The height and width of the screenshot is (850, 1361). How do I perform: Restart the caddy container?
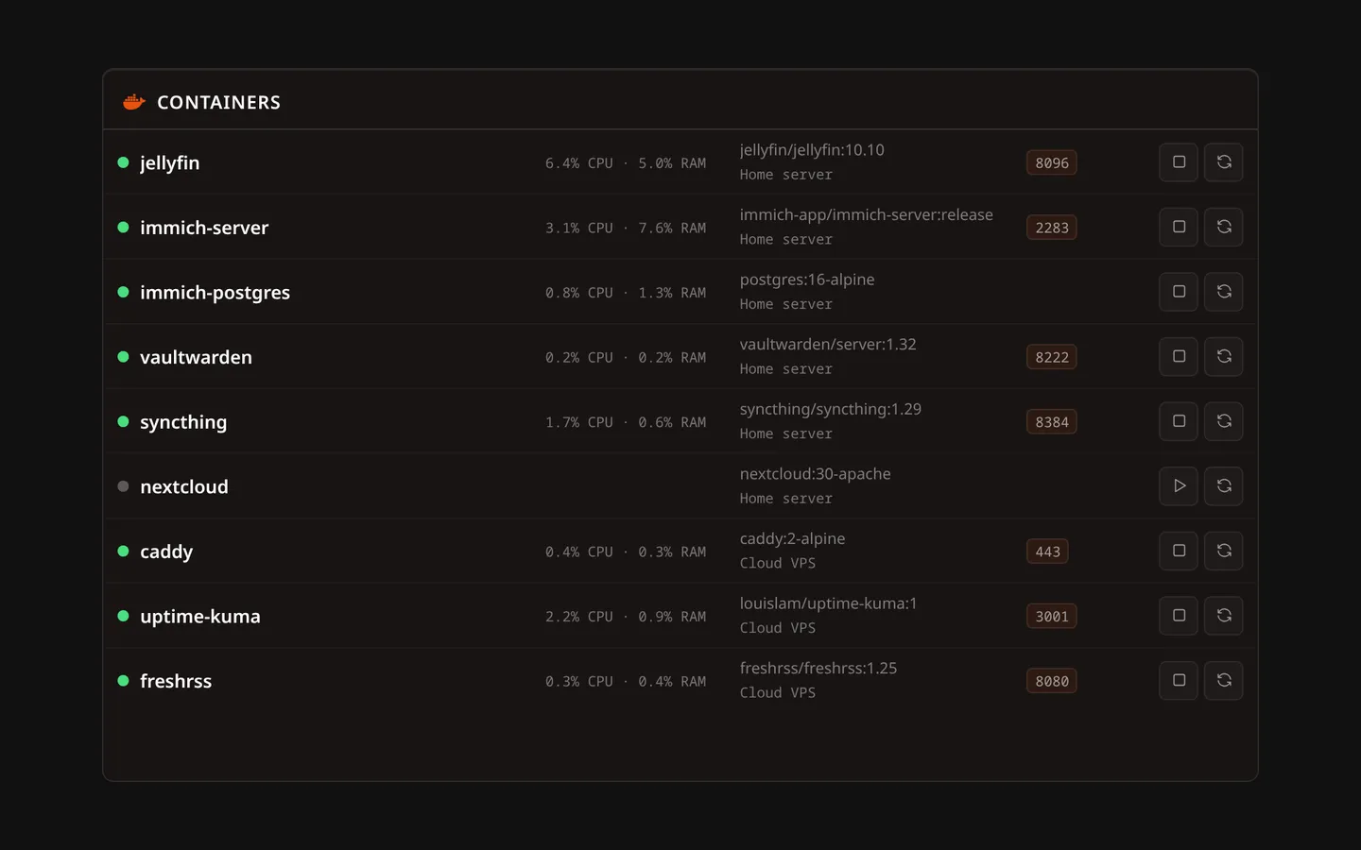point(1224,551)
